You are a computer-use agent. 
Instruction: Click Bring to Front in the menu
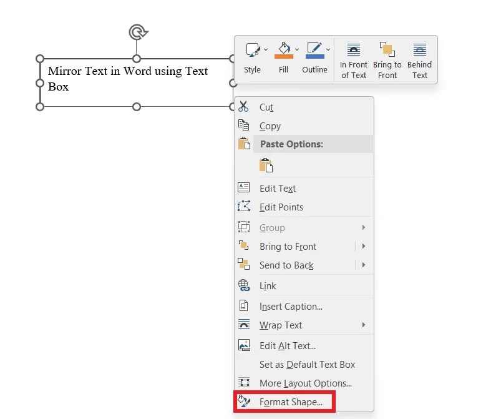[286, 246]
